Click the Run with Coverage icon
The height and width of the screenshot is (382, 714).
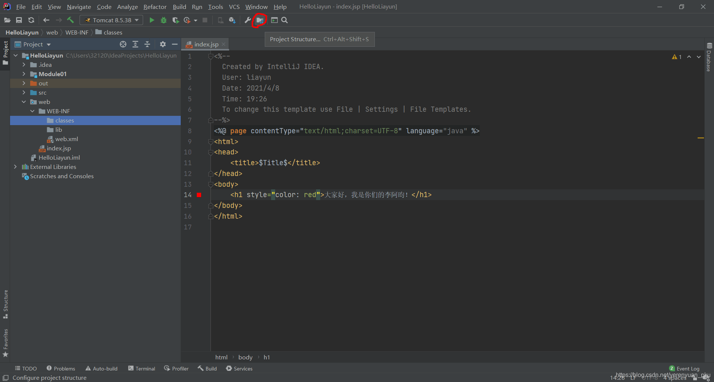[176, 20]
